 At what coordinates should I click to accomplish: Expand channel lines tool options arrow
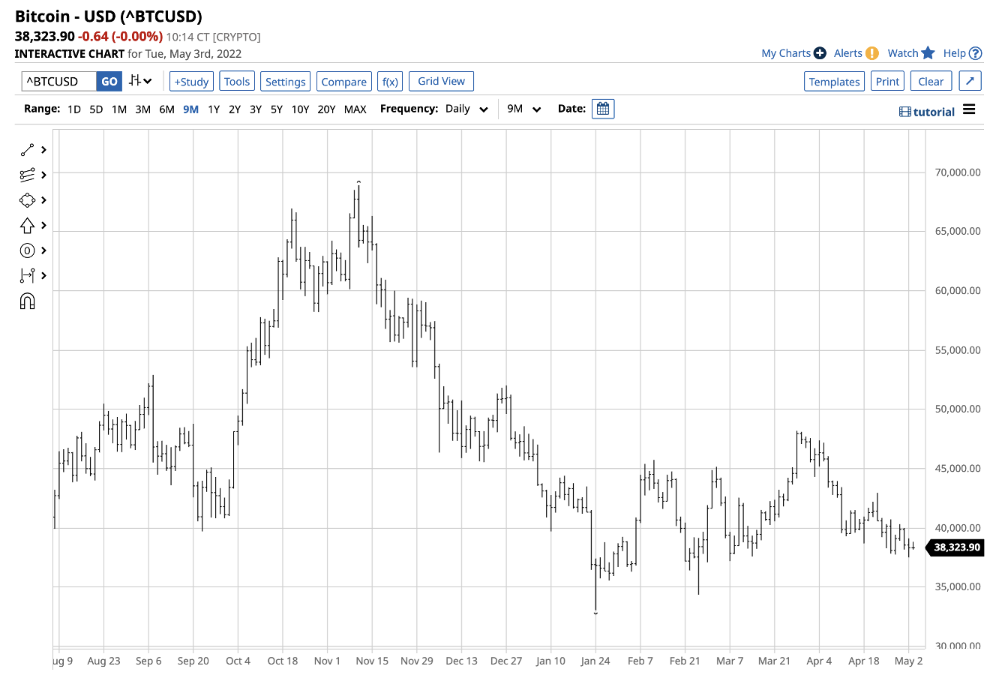click(x=43, y=175)
